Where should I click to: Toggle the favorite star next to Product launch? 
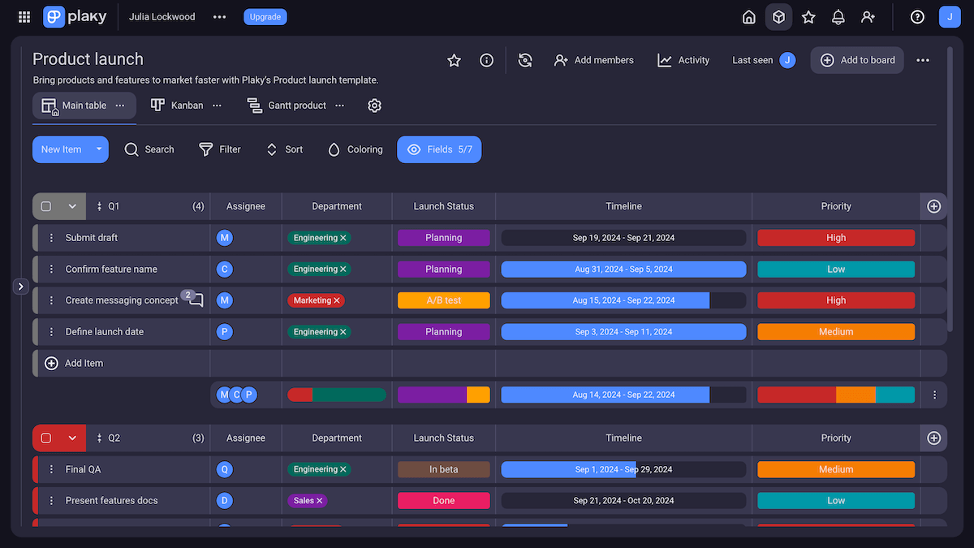(454, 60)
